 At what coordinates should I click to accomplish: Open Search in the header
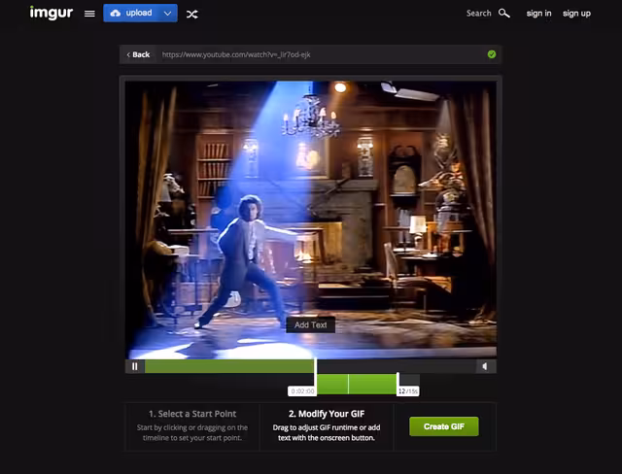click(478, 13)
